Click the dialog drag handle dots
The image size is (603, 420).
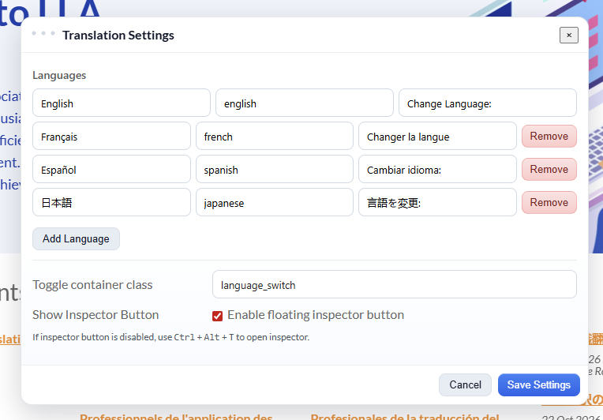click(43, 34)
